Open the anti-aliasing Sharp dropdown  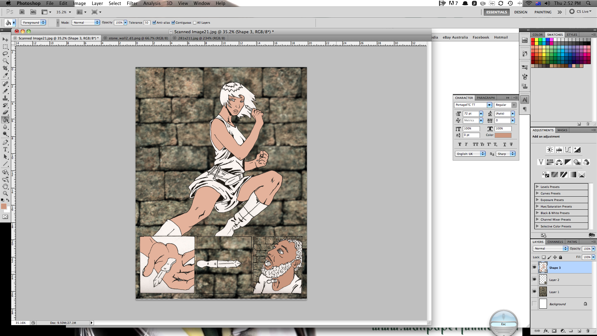(506, 154)
